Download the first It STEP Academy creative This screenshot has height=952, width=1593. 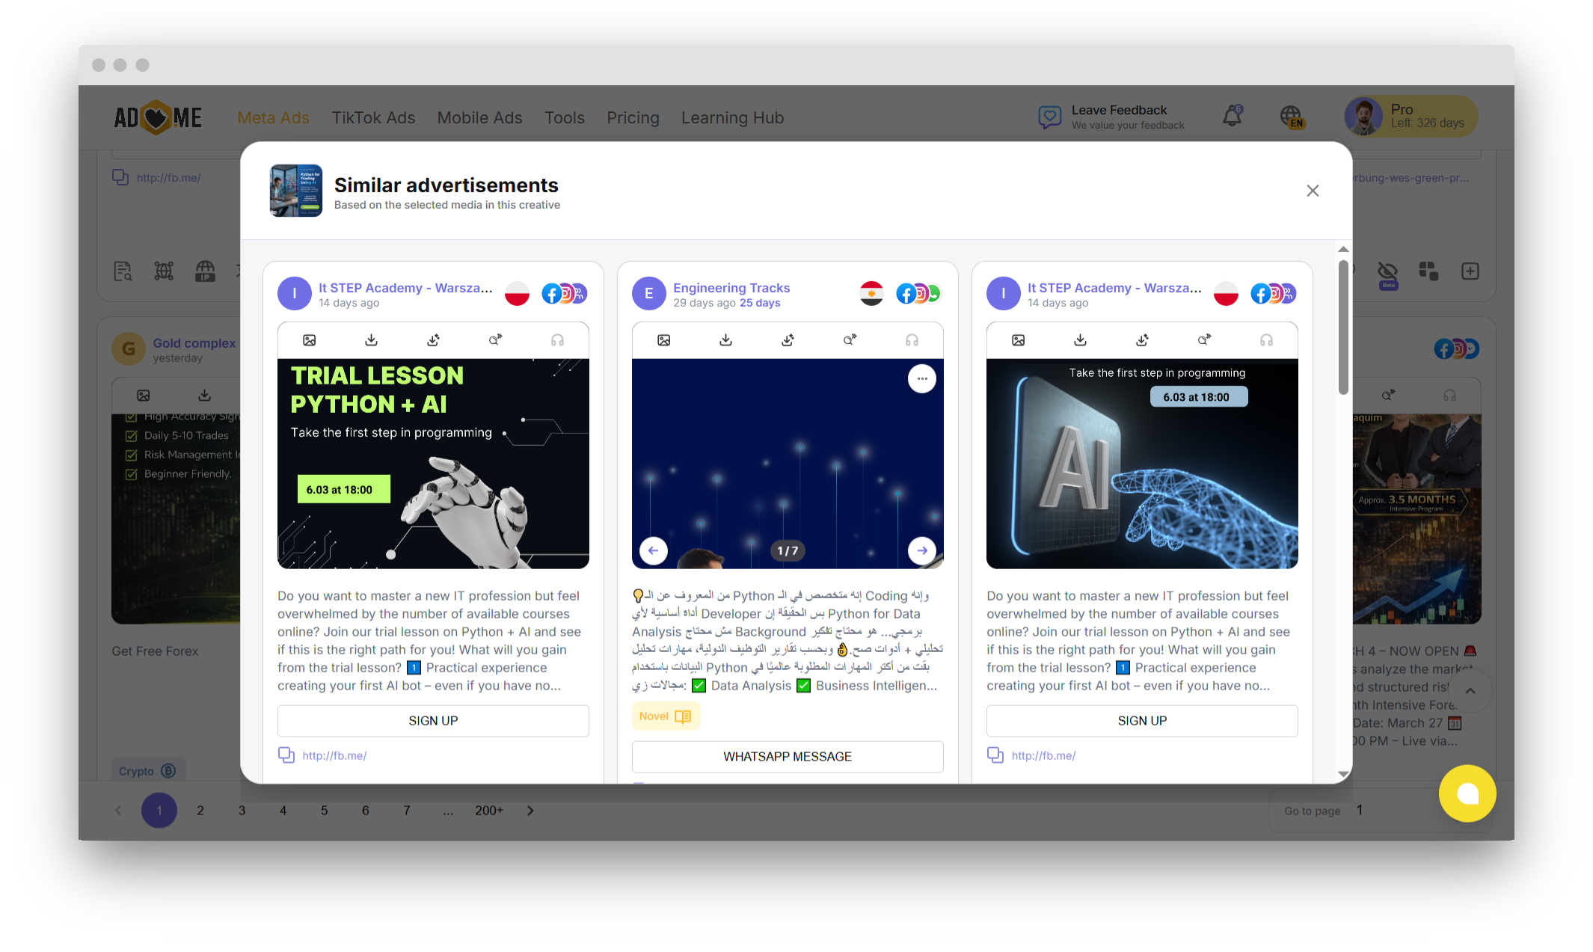[x=371, y=340]
